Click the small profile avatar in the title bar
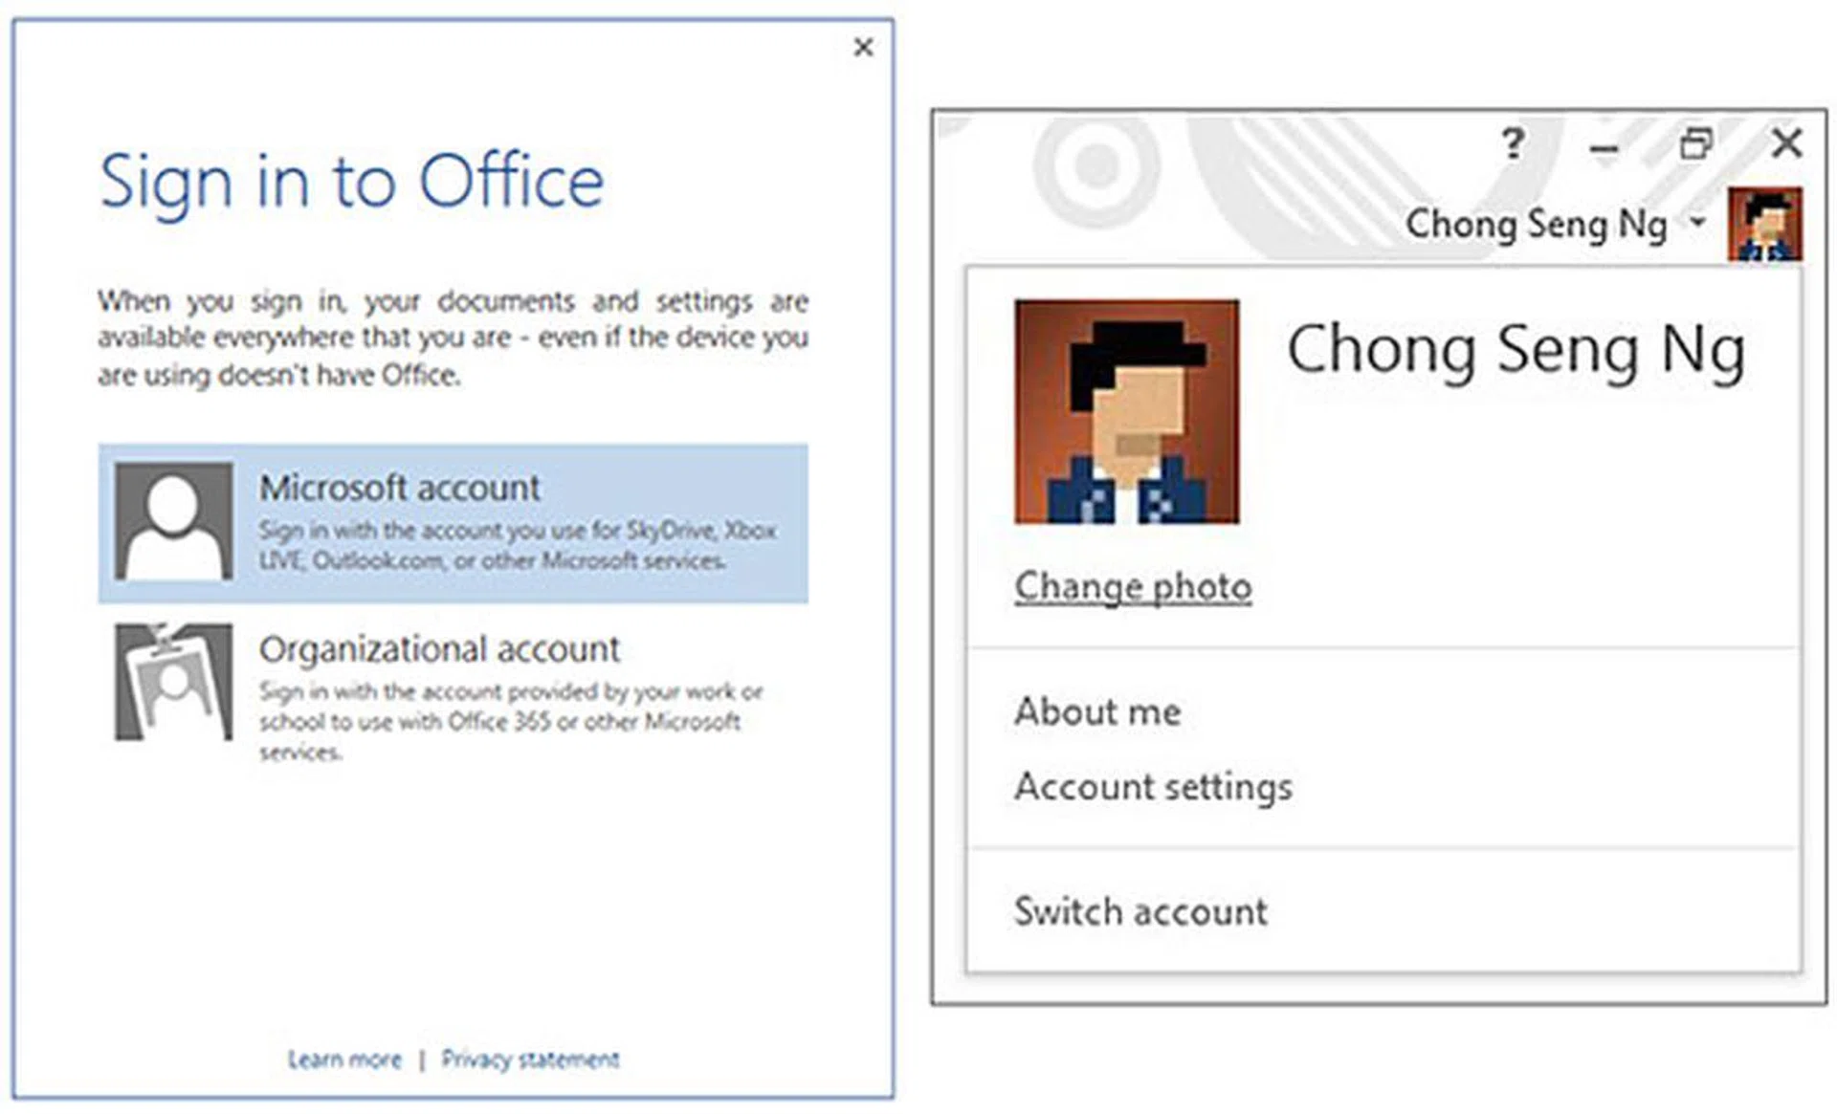Viewport: 1837px width, 1114px height. (x=1764, y=225)
